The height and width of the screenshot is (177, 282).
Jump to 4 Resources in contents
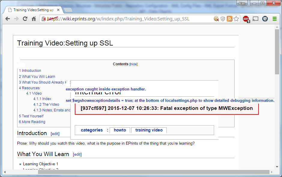(x=29, y=88)
